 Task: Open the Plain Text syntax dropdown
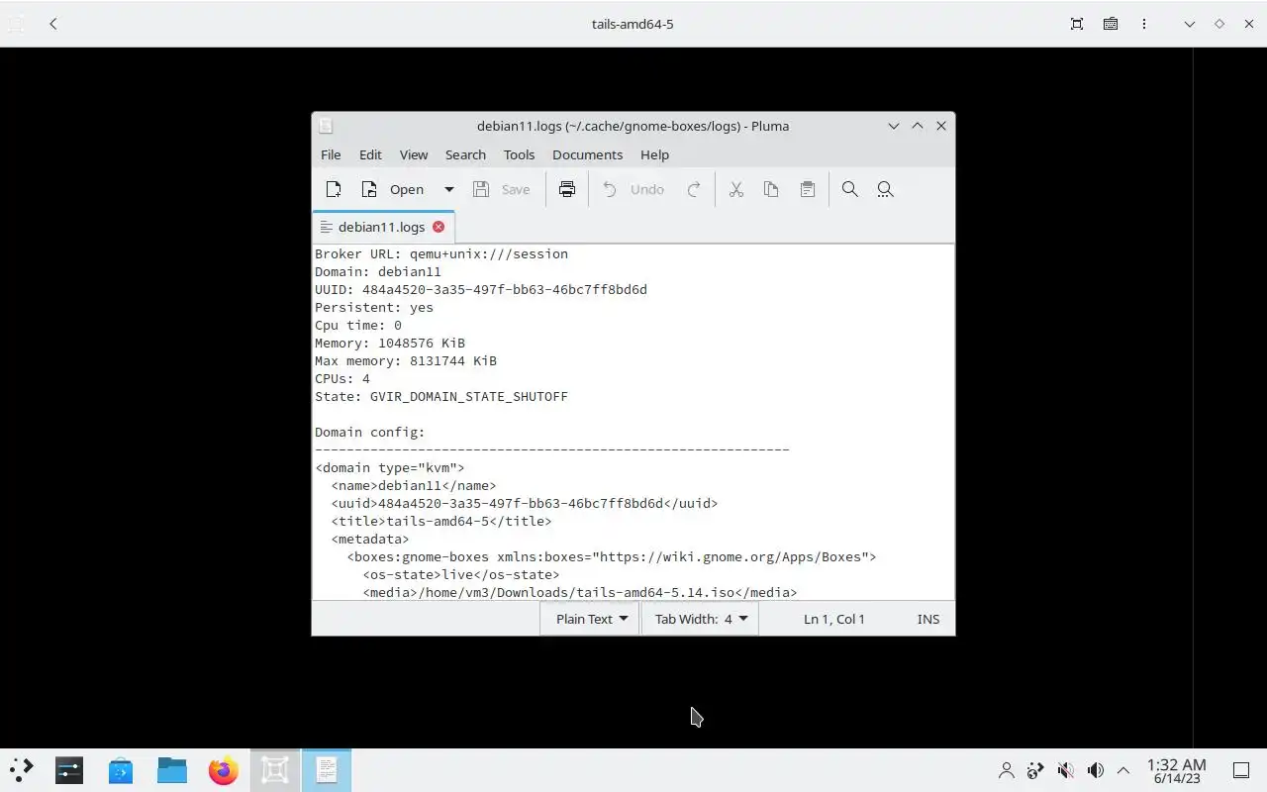tap(591, 619)
